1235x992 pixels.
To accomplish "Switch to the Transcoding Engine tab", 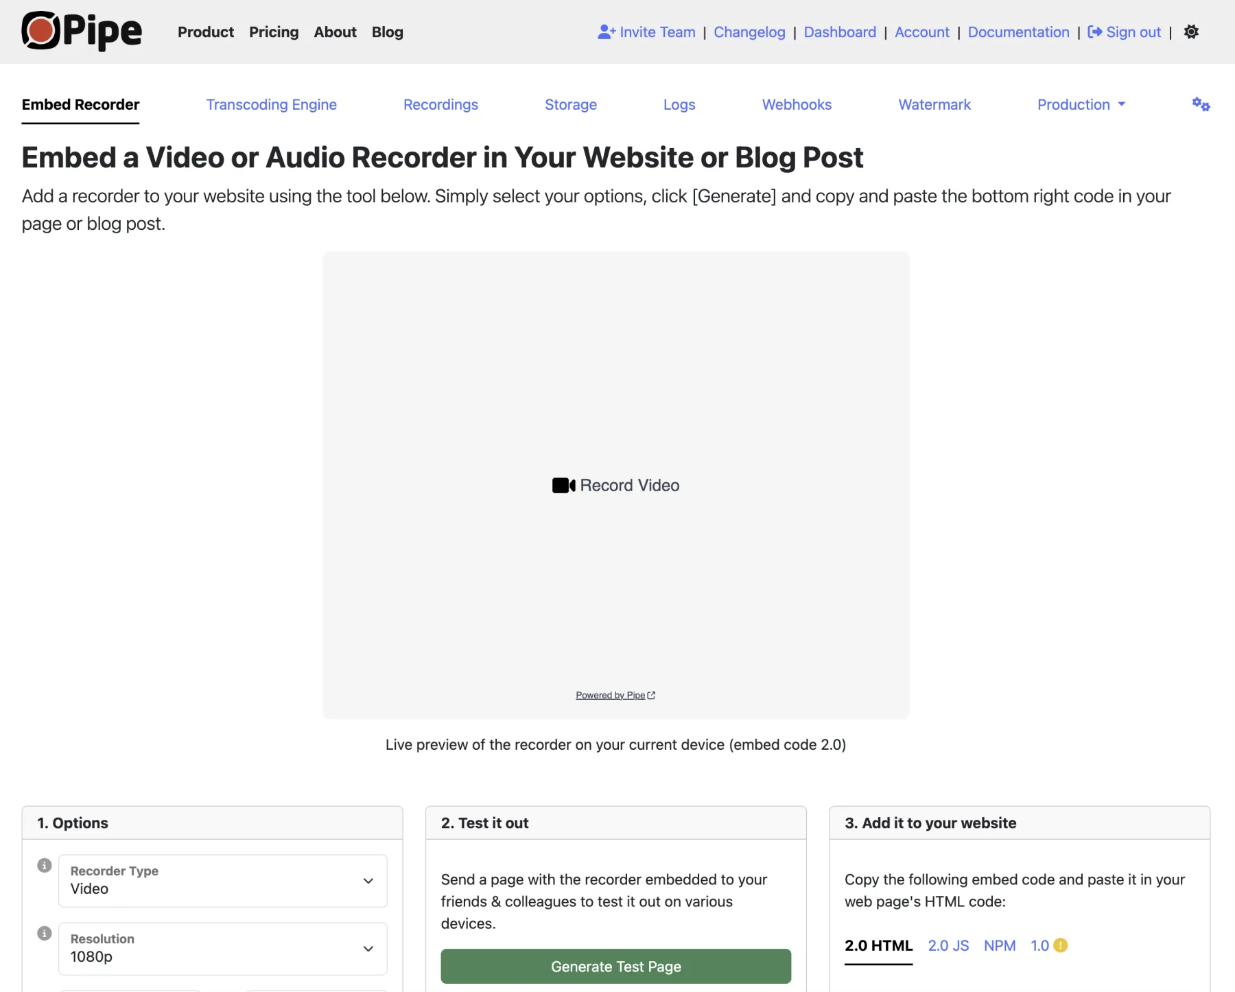I will (272, 104).
